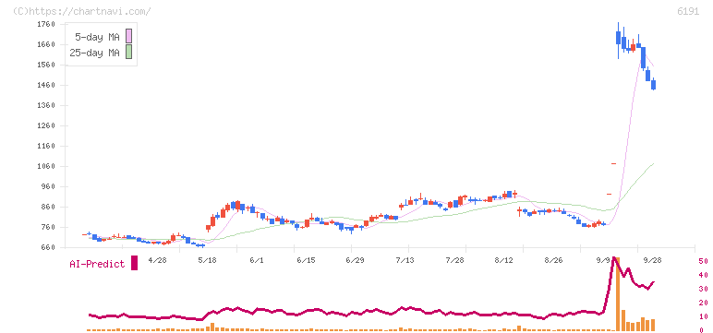Image resolution: width=713 pixels, height=333 pixels.
Task: Click the '5-day MA' legend label
Action: (97, 37)
